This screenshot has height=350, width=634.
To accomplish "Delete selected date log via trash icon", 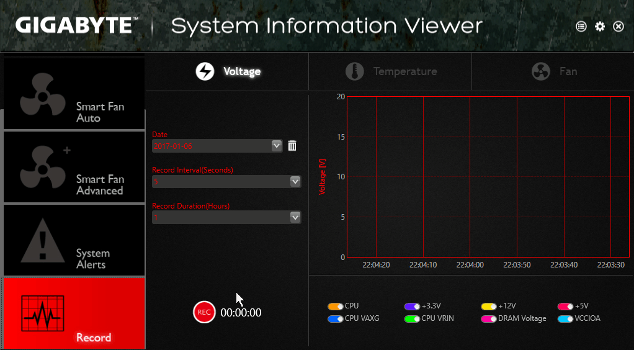I will [292, 146].
